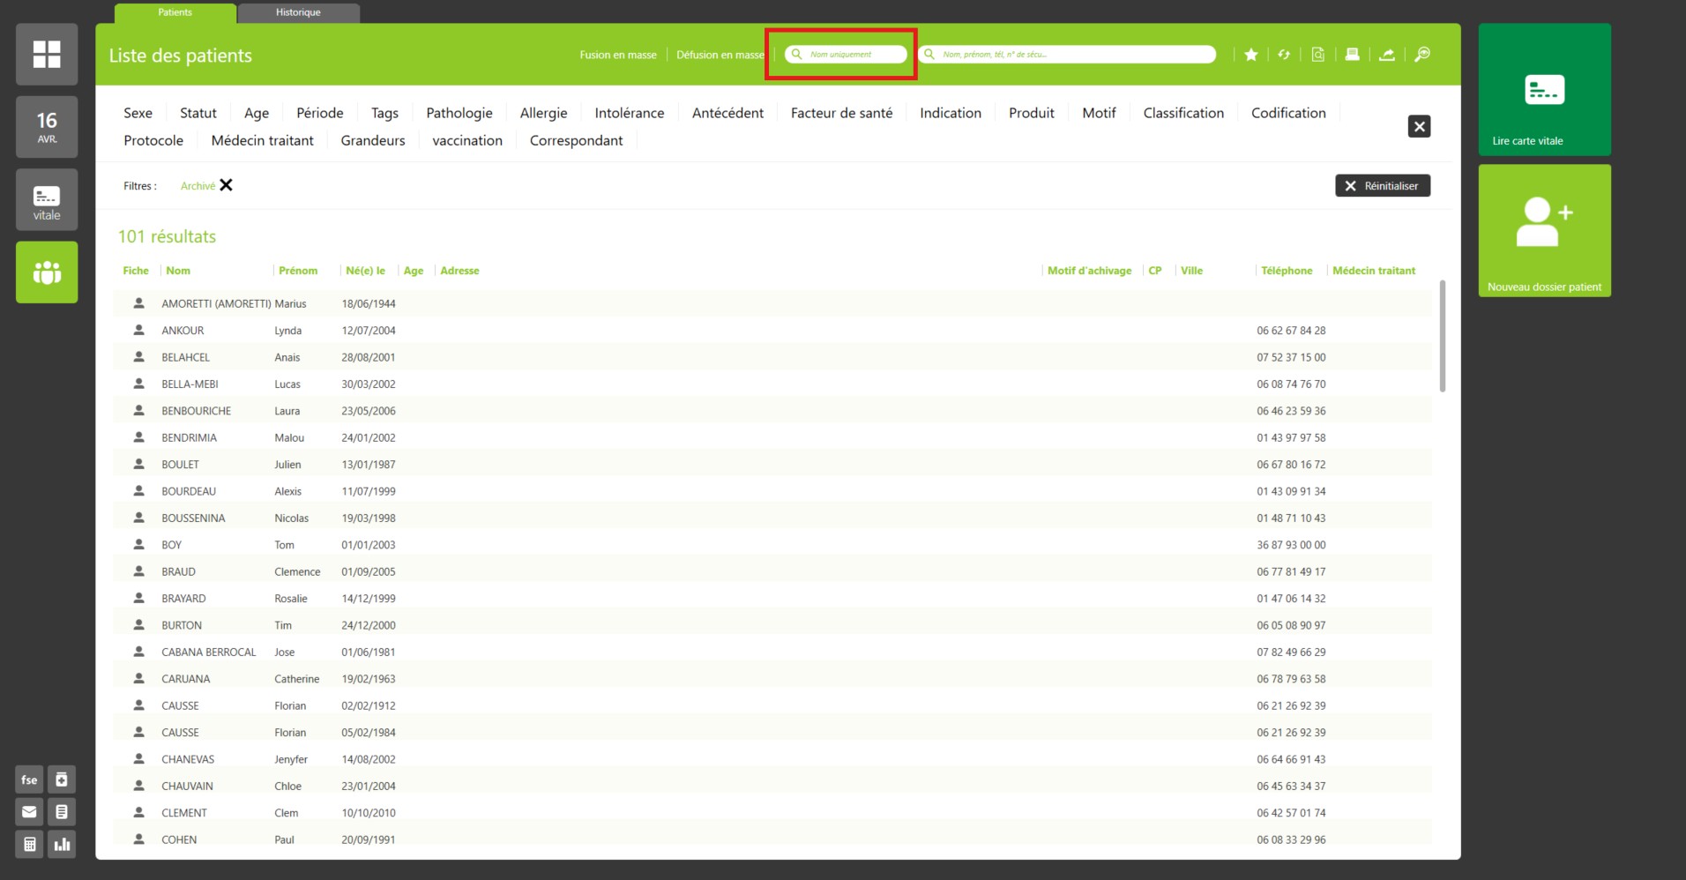Viewport: 1686px width, 880px height.
Task: Sort by the Nom column header
Action: point(178,271)
